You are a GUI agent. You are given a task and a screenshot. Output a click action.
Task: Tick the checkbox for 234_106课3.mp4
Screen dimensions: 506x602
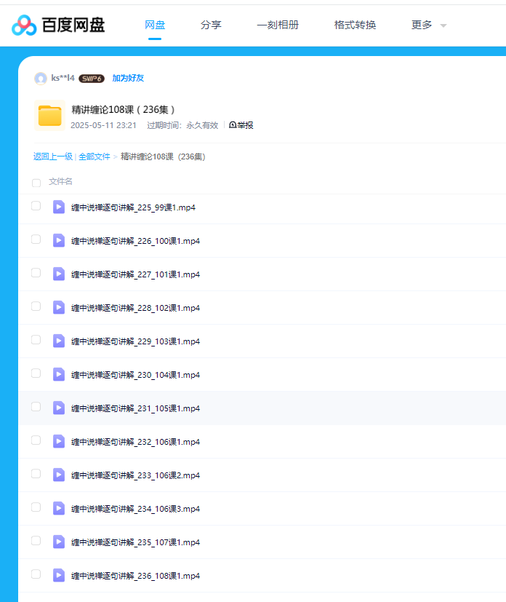(x=36, y=507)
